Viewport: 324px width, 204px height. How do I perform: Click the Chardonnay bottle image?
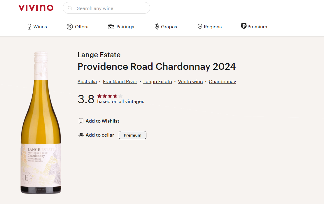pyautogui.click(x=41, y=123)
